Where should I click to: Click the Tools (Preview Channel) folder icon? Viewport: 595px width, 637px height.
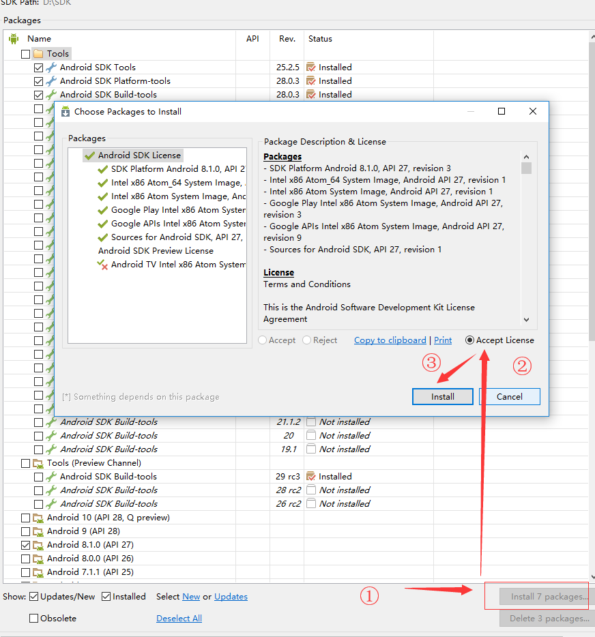pyautogui.click(x=38, y=463)
